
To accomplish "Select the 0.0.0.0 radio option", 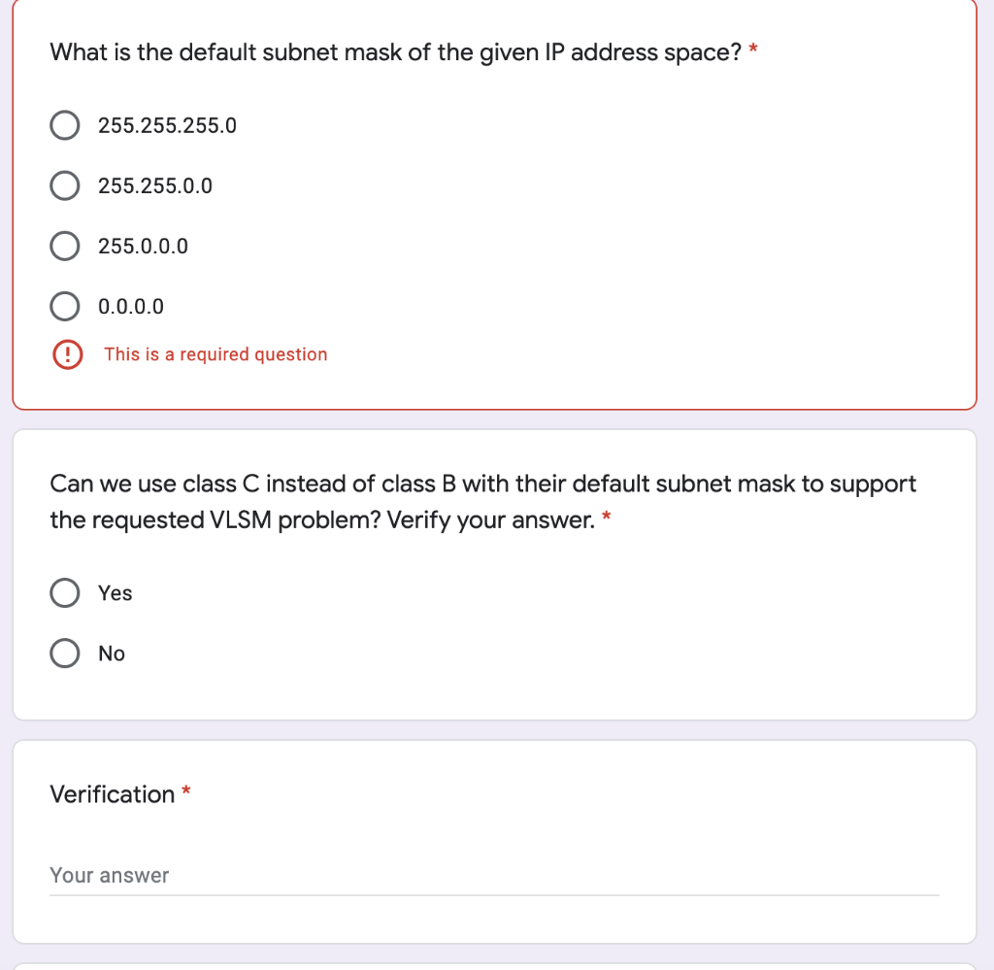I will click(65, 307).
